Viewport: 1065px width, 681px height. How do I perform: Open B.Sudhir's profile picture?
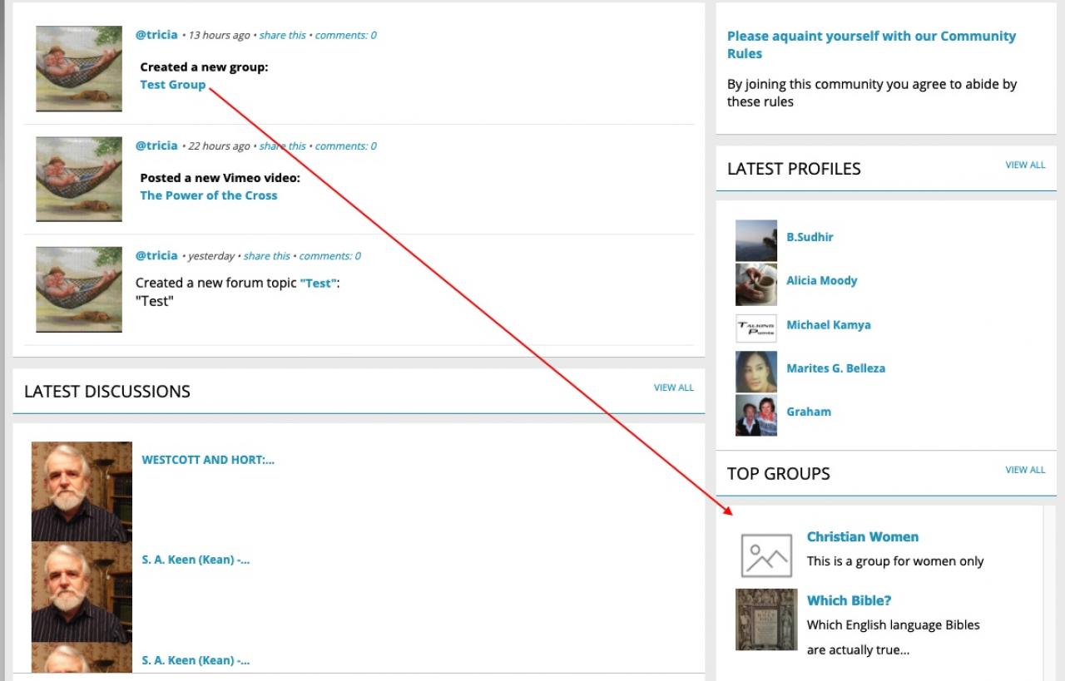(x=756, y=240)
